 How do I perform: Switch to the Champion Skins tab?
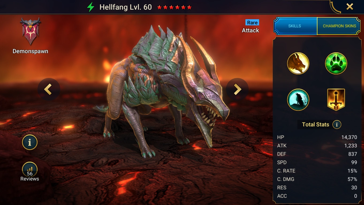tap(339, 26)
